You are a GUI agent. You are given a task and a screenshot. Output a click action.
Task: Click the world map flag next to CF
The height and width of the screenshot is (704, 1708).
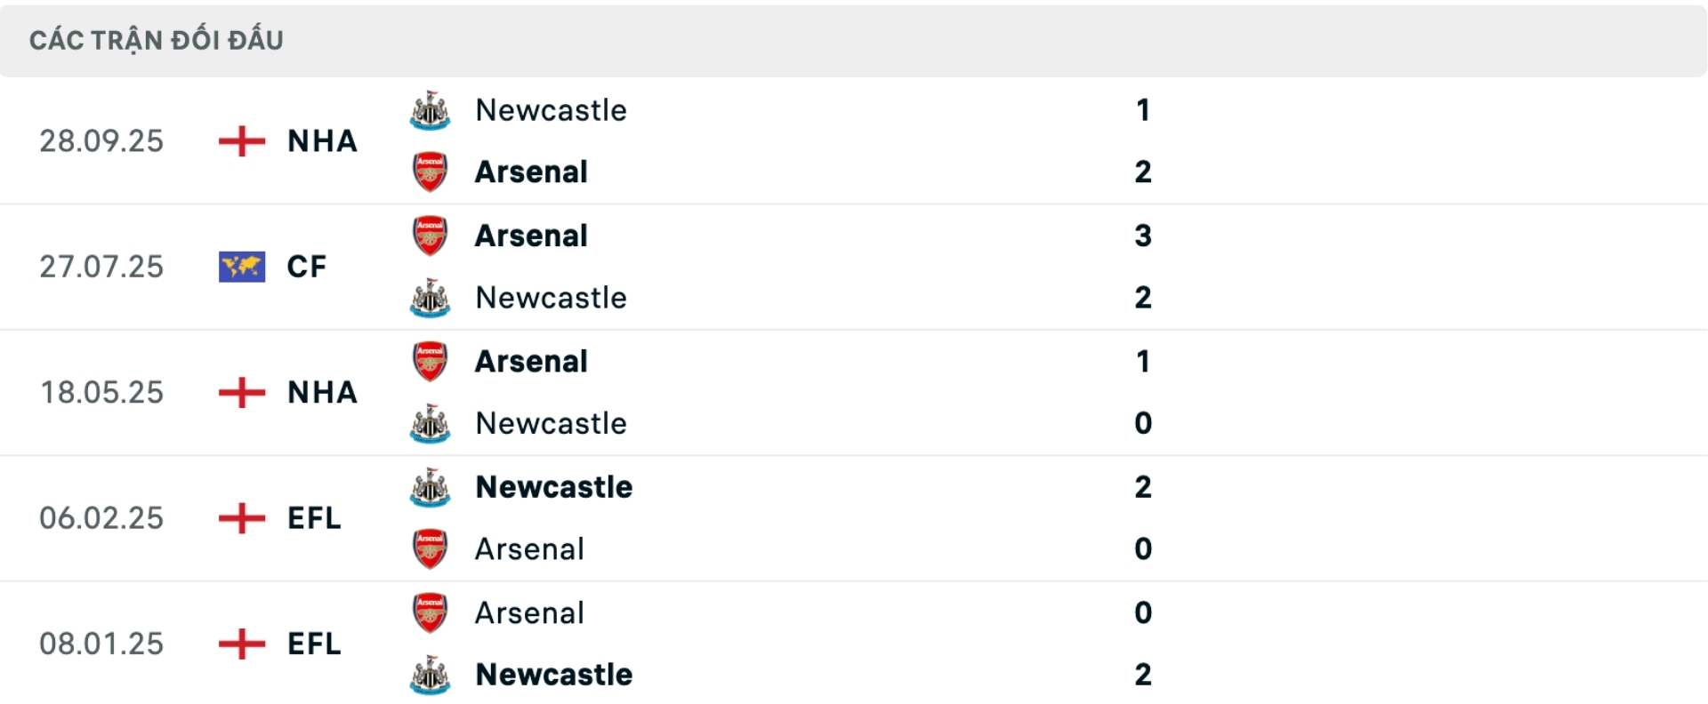tap(241, 267)
